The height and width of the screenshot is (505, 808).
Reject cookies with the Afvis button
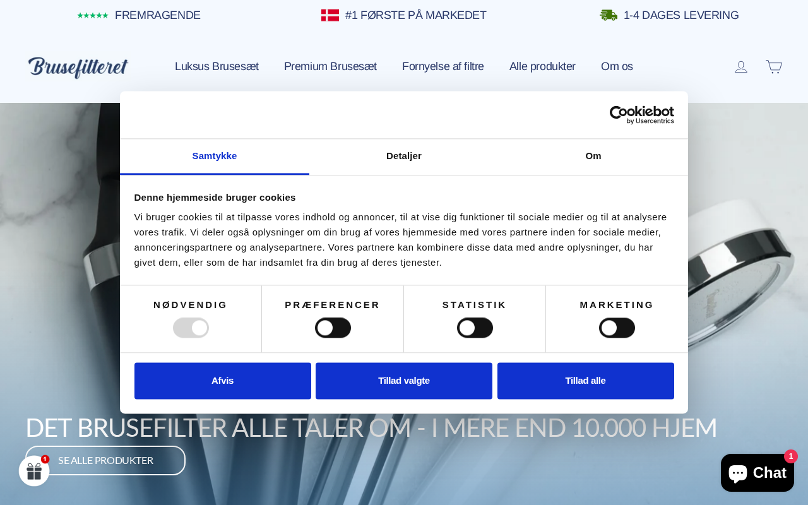[x=223, y=381]
